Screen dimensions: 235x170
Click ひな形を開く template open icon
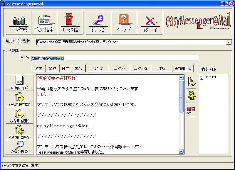point(20,115)
